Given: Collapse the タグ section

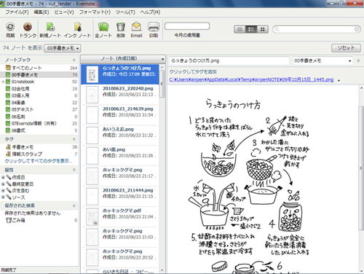Looking at the screenshot, I should click(x=74, y=139).
